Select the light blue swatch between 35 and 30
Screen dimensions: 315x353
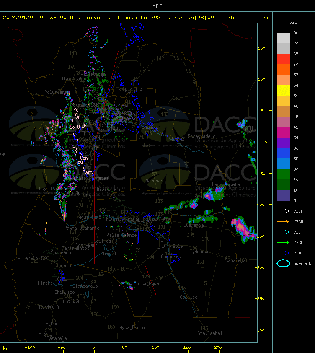283,164
